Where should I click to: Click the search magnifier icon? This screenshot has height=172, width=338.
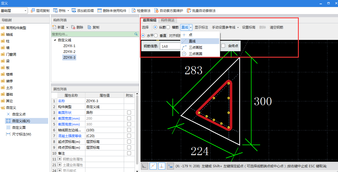tap(136, 34)
